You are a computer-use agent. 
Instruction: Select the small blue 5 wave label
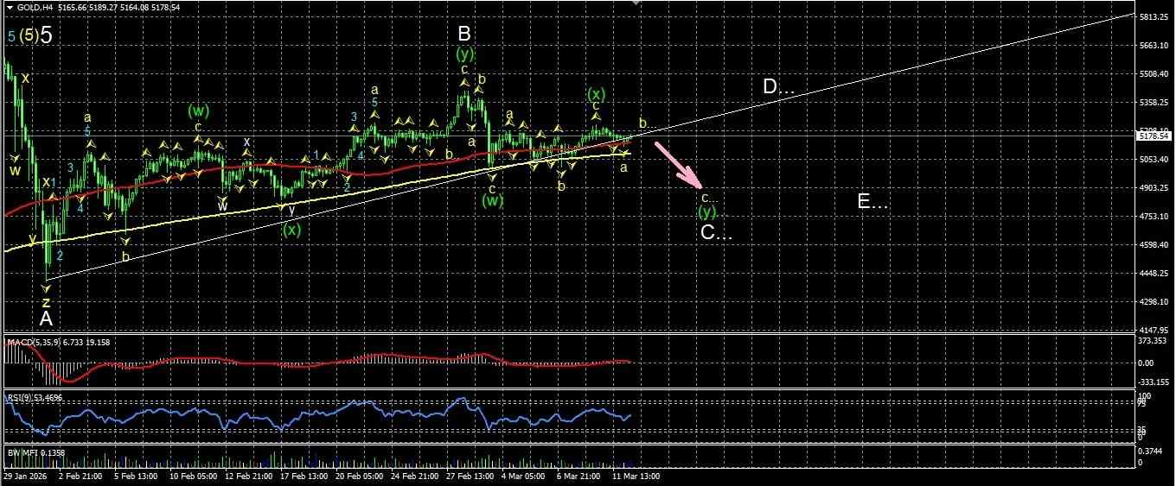[11, 36]
